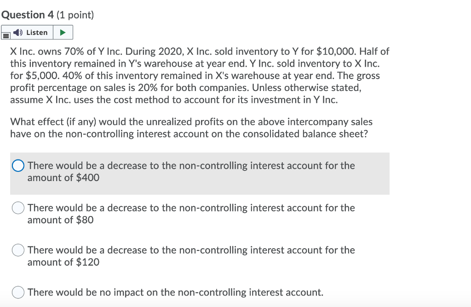Screen dimensions: 471x307
Task: Select the $400 decrease answer radio button
Action: [17, 165]
